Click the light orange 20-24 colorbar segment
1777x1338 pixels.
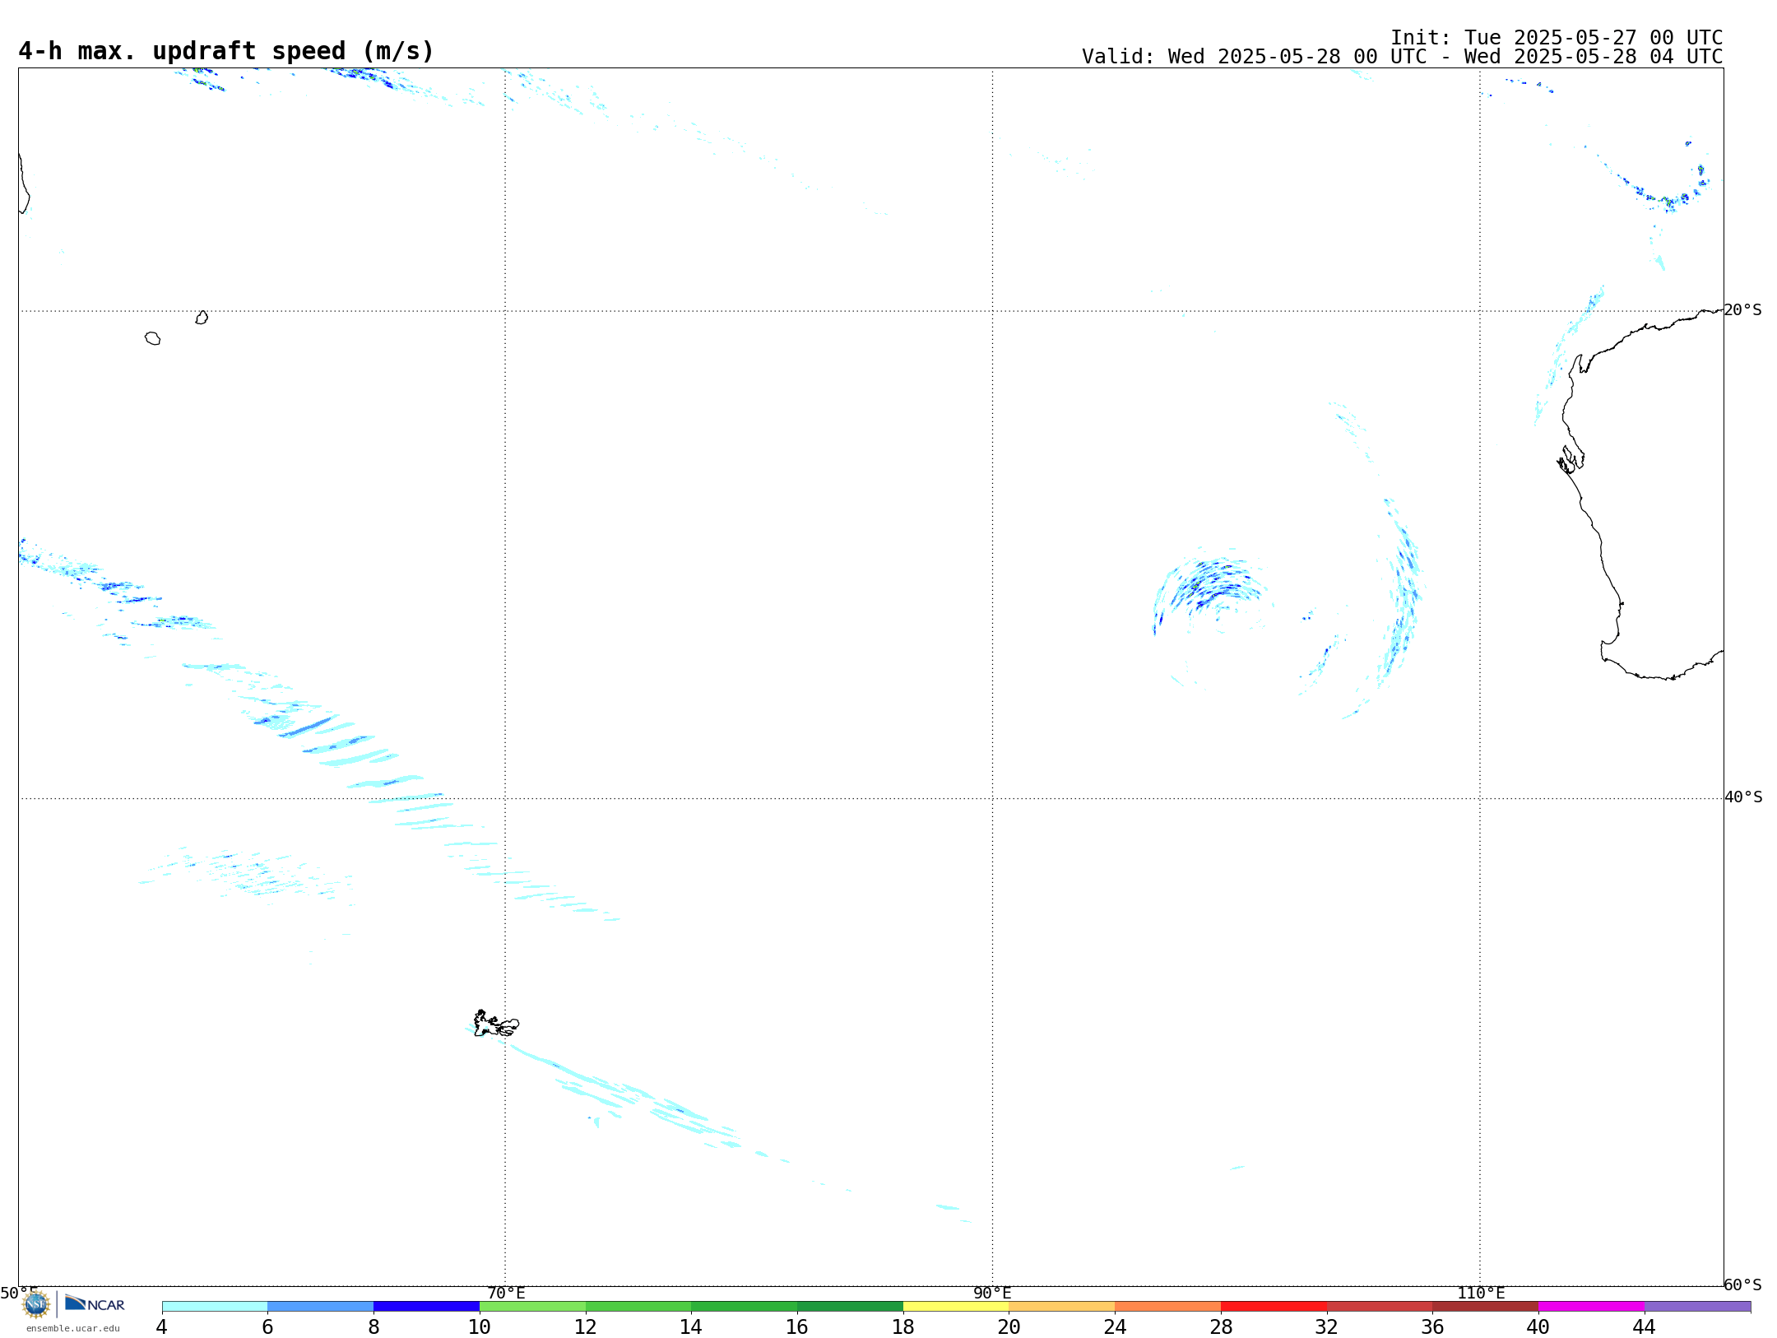pyautogui.click(x=1062, y=1307)
